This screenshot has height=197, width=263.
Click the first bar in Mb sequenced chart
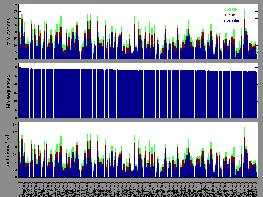19,93
